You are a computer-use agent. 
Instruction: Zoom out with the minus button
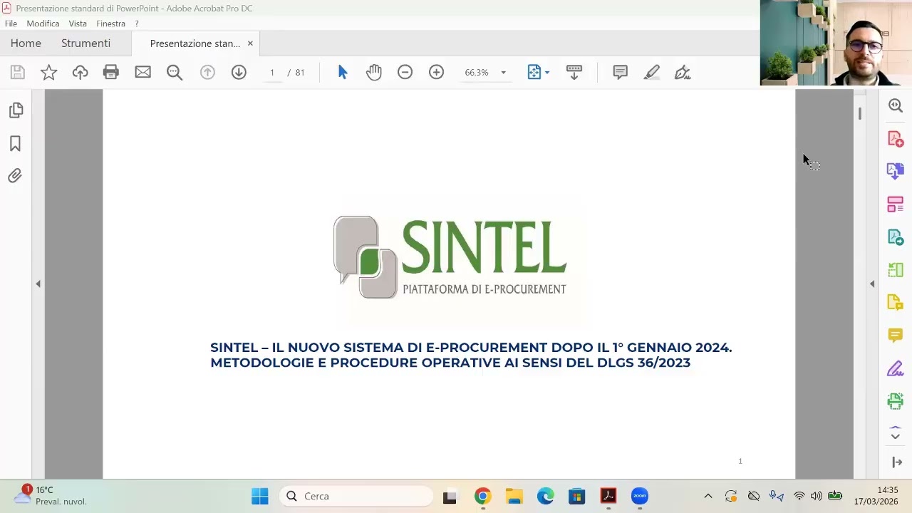click(405, 72)
